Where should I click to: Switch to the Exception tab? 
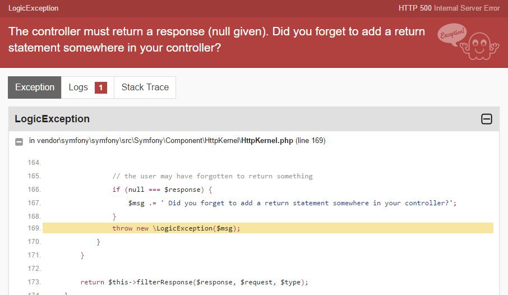(35, 87)
